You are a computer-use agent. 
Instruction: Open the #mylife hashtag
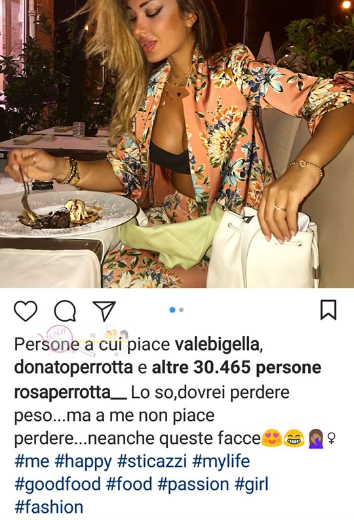pyautogui.click(x=221, y=462)
